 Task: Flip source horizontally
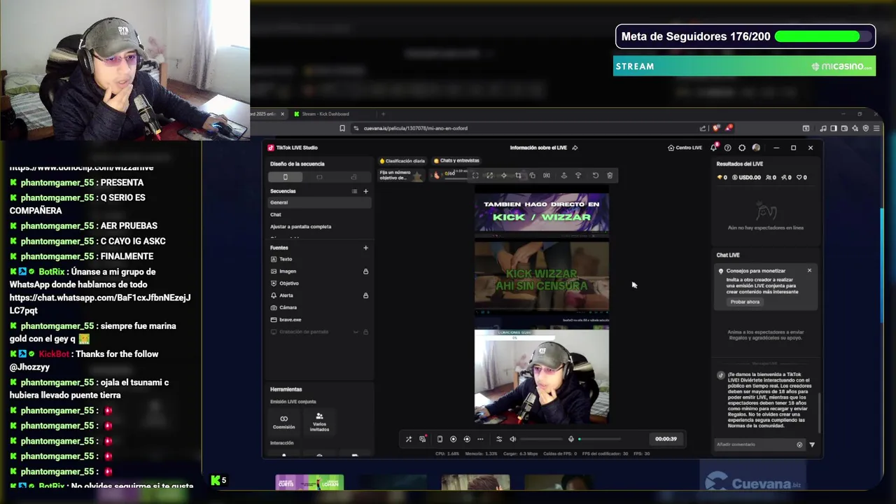click(x=547, y=176)
